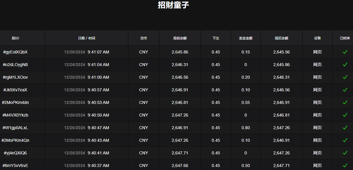Image resolution: width=353 pixels, height=170 pixels.
Task: Click the green checkmark for round #o2dLOygN8
Action: (345, 65)
